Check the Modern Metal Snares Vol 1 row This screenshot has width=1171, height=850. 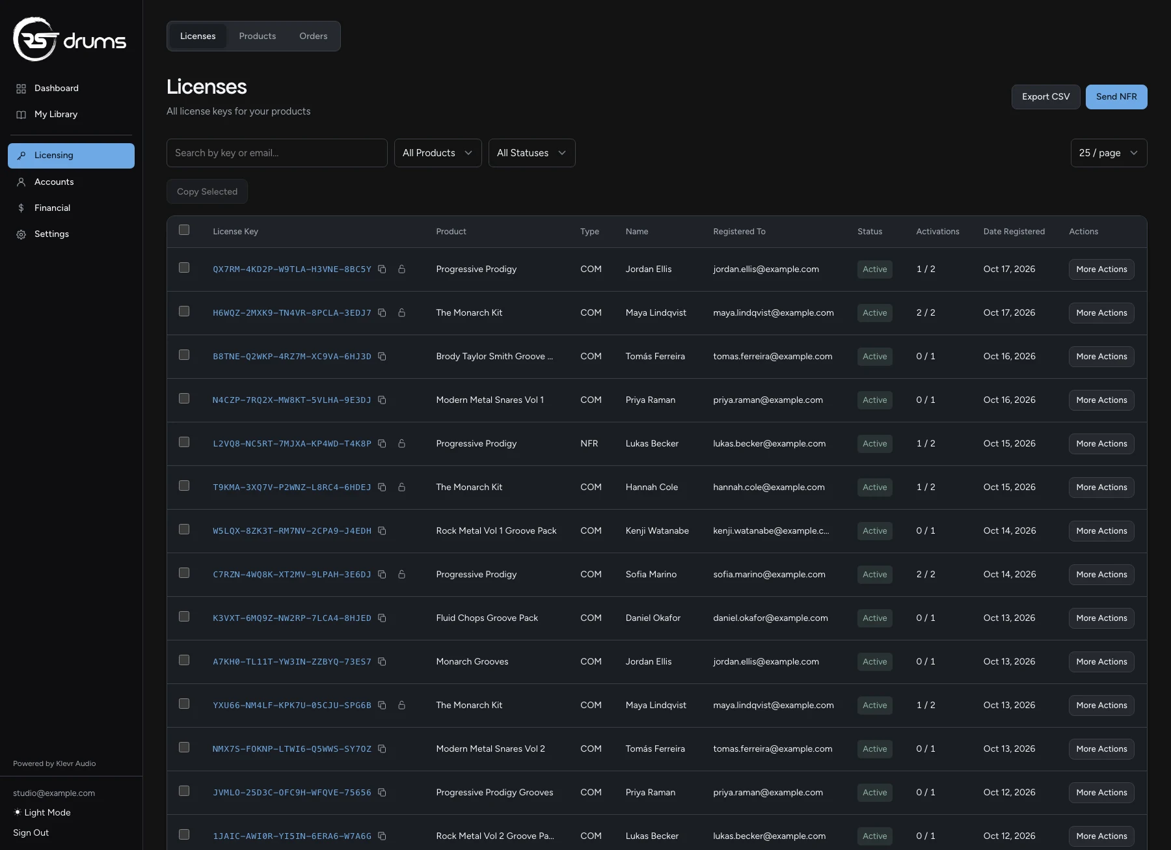(x=184, y=398)
